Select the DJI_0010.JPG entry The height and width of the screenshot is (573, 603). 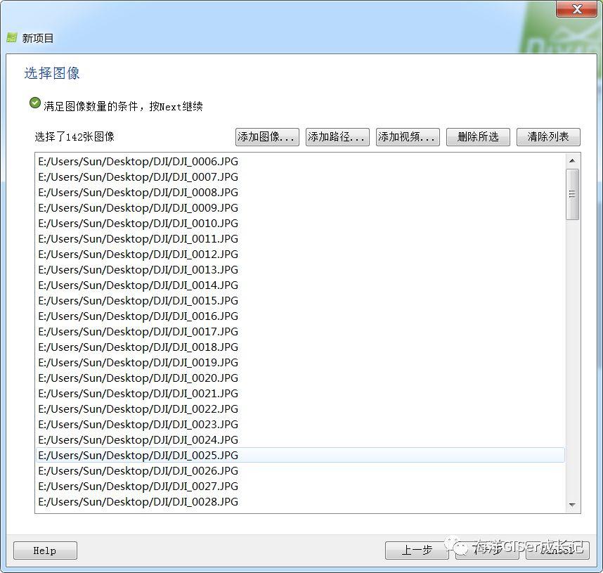pos(138,223)
